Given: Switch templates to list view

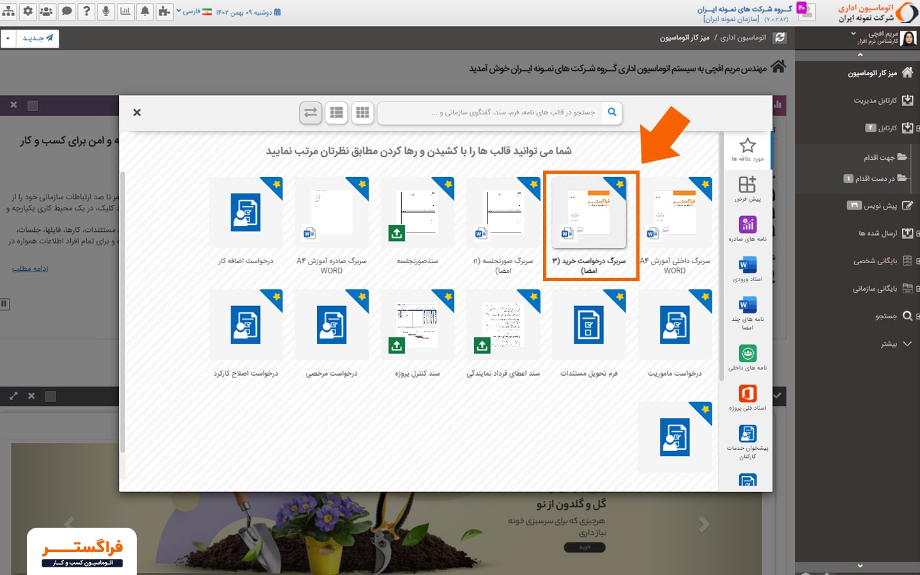Looking at the screenshot, I should click(x=337, y=112).
